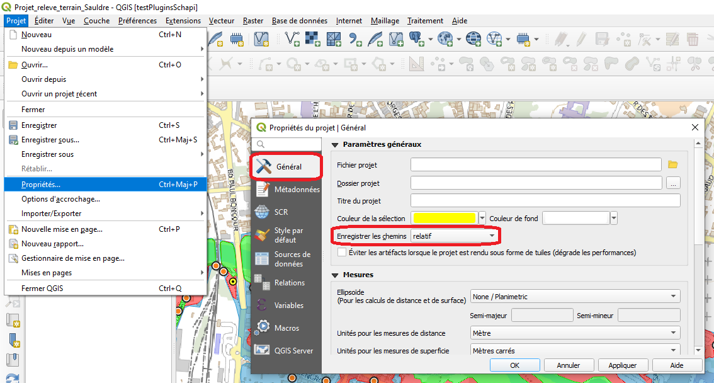
Task: Click the Add vector layer icon
Action: [292, 39]
